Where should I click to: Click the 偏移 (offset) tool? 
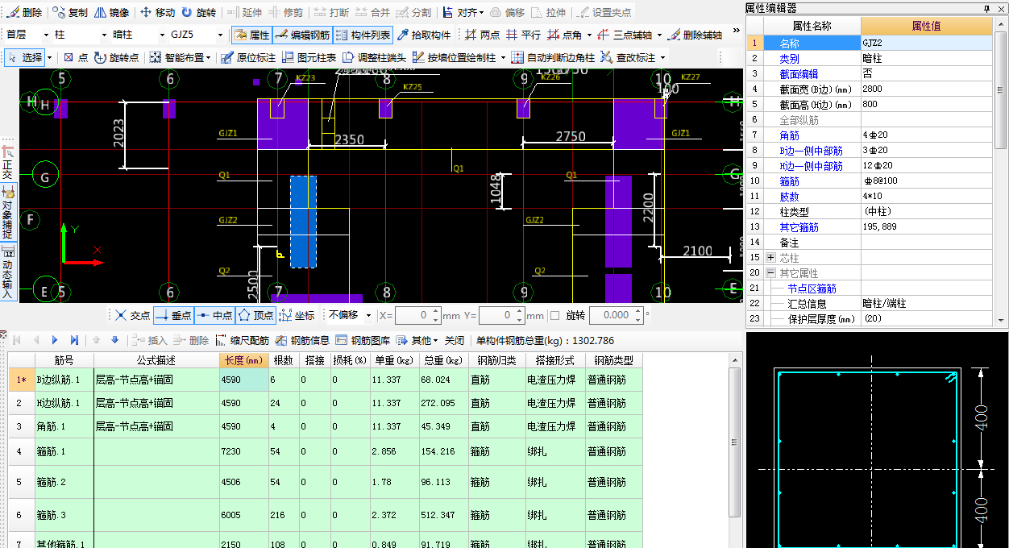tap(508, 12)
